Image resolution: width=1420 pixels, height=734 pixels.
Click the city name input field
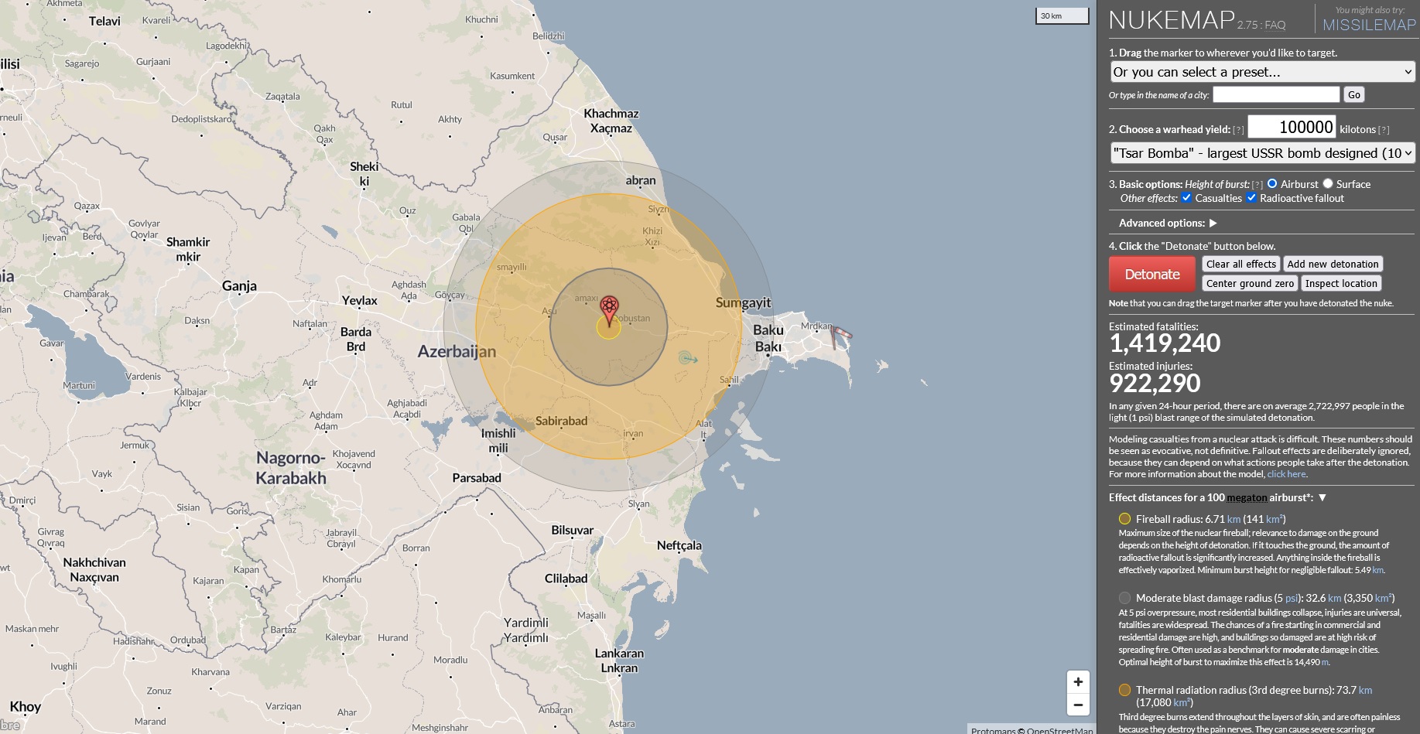pos(1276,94)
